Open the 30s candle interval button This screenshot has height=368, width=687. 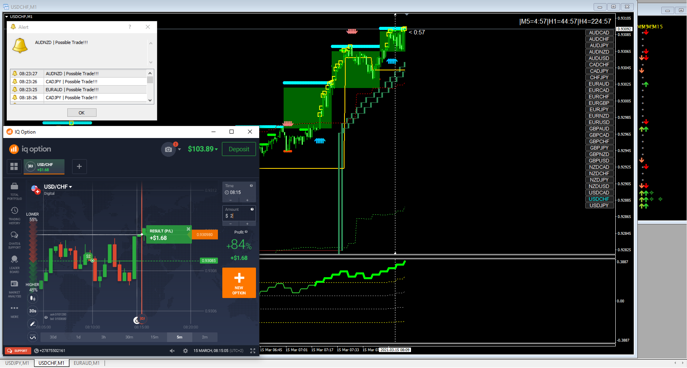(33, 311)
